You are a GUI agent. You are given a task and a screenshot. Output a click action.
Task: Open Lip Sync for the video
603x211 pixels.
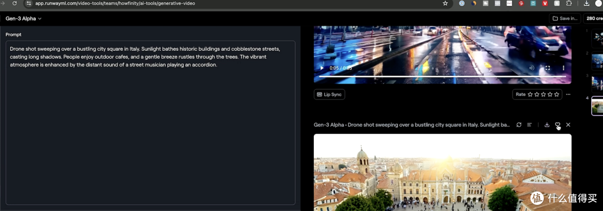329,94
